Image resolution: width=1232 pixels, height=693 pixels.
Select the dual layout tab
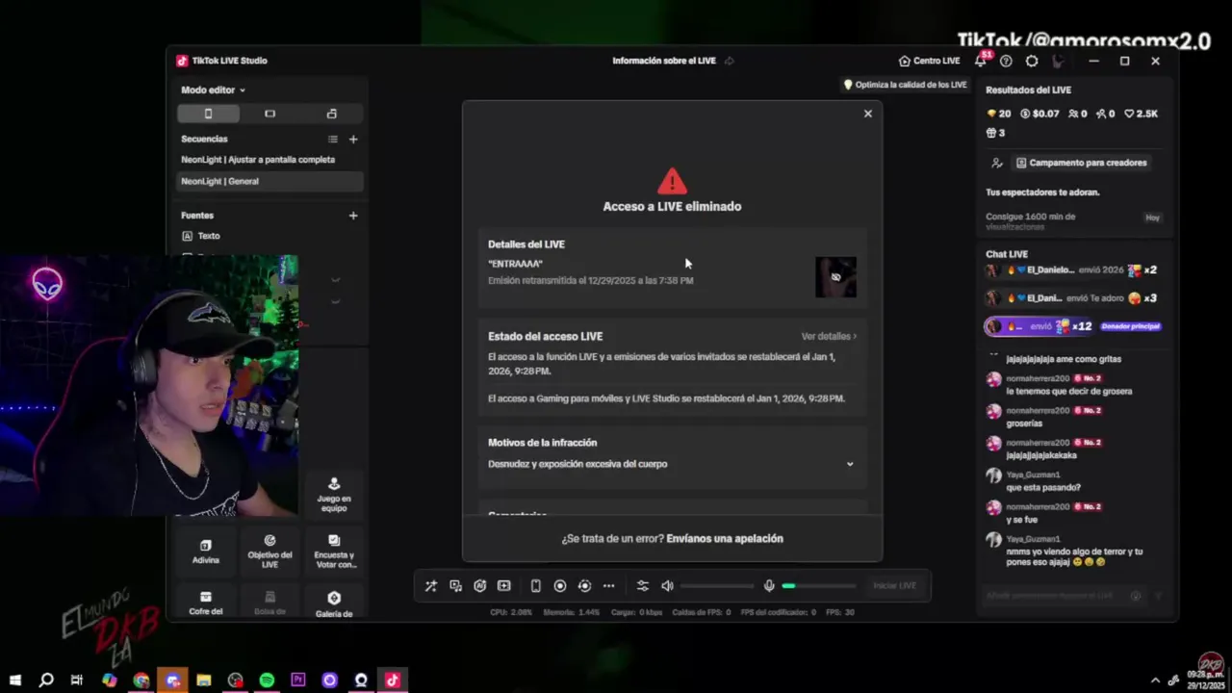(x=331, y=114)
